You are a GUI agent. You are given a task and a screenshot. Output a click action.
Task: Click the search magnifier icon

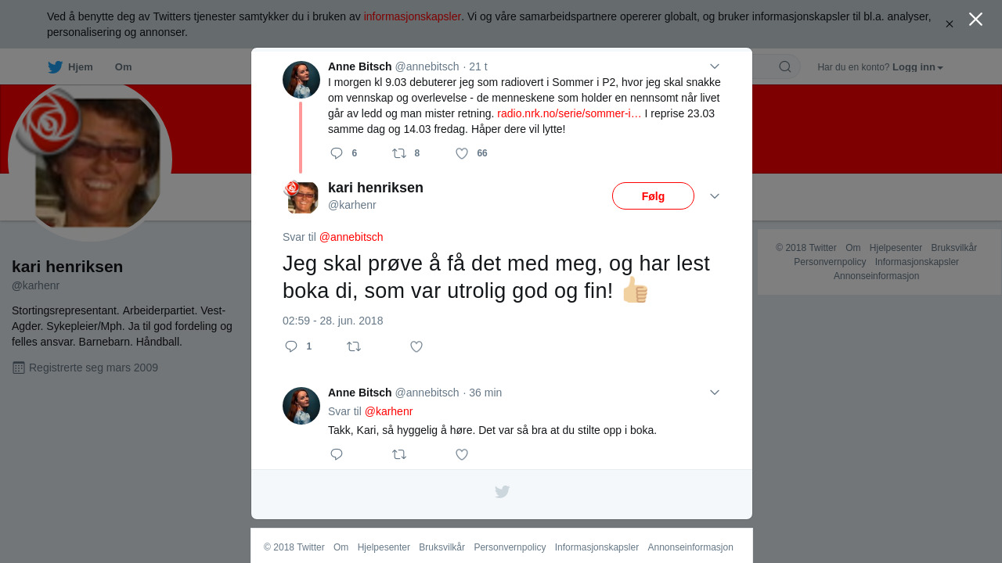pos(784,66)
